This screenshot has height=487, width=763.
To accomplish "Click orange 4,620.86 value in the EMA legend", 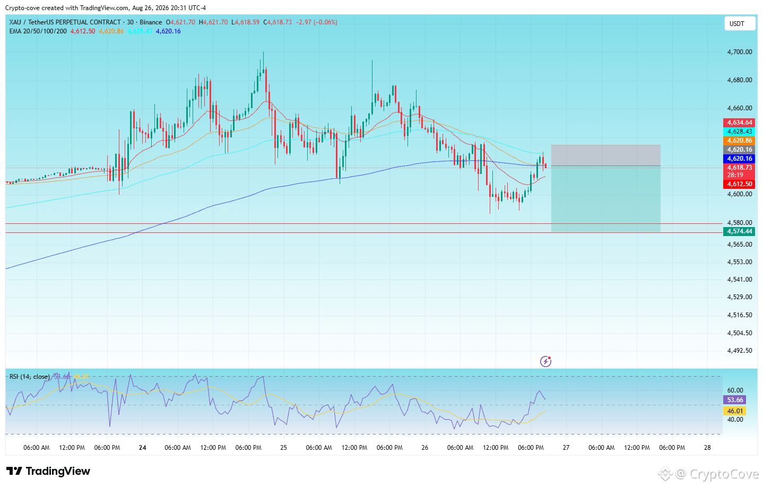I will pyautogui.click(x=111, y=31).
